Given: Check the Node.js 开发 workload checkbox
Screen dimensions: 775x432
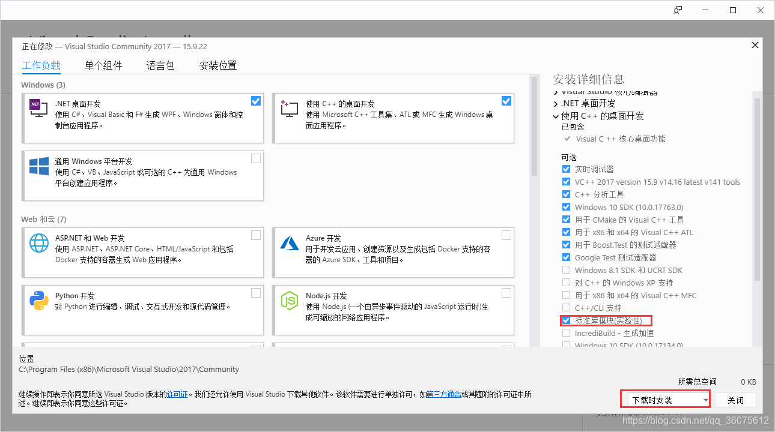Looking at the screenshot, I should tap(506, 293).
